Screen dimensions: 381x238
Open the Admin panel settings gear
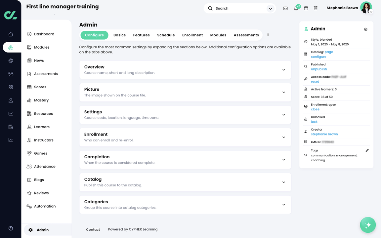(x=366, y=29)
